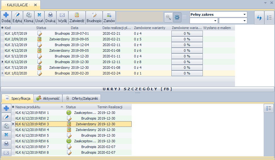This screenshot has height=160, width=275.
Task: Click the Drukuj printer toolbar button
Action: [x=50, y=18]
